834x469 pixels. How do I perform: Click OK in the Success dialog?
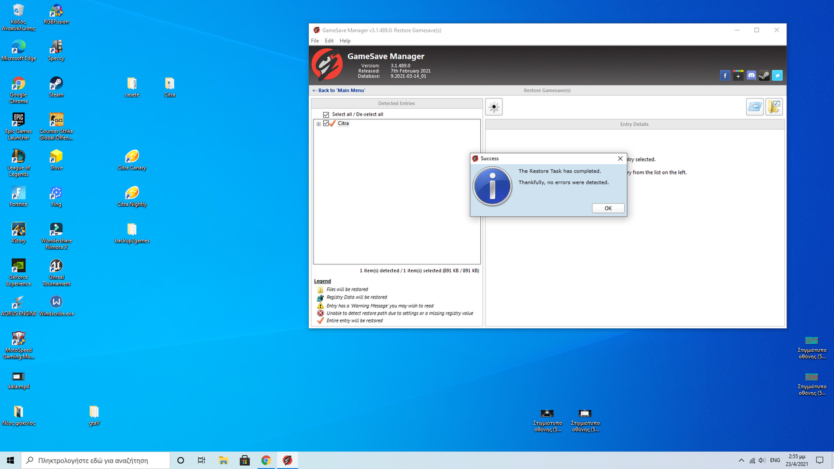pos(608,208)
